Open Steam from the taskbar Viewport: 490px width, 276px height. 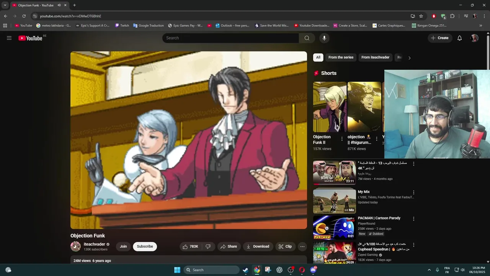(x=245, y=270)
